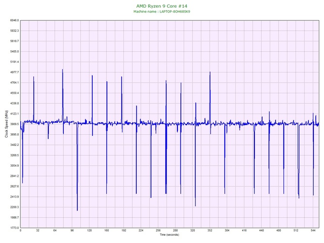Select the 4977.7 Y-axis value

[15, 72]
